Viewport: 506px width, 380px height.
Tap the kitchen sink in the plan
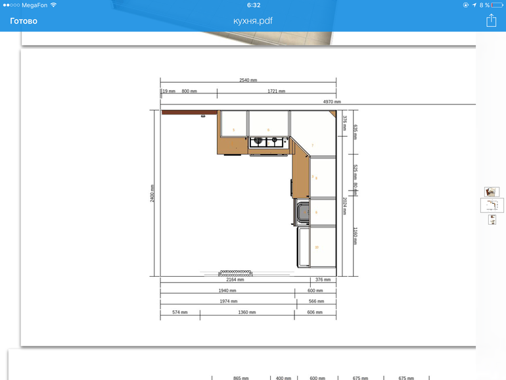coord(303,213)
